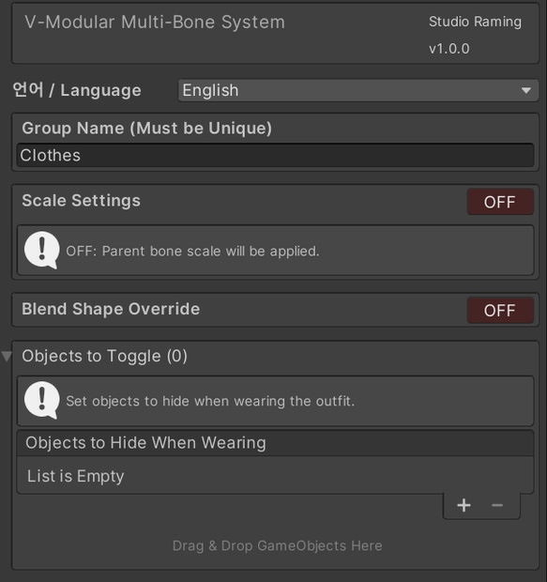Screen dimensions: 547x582
Task: Click the Group Name (Must be Unique) label
Action: point(146,129)
